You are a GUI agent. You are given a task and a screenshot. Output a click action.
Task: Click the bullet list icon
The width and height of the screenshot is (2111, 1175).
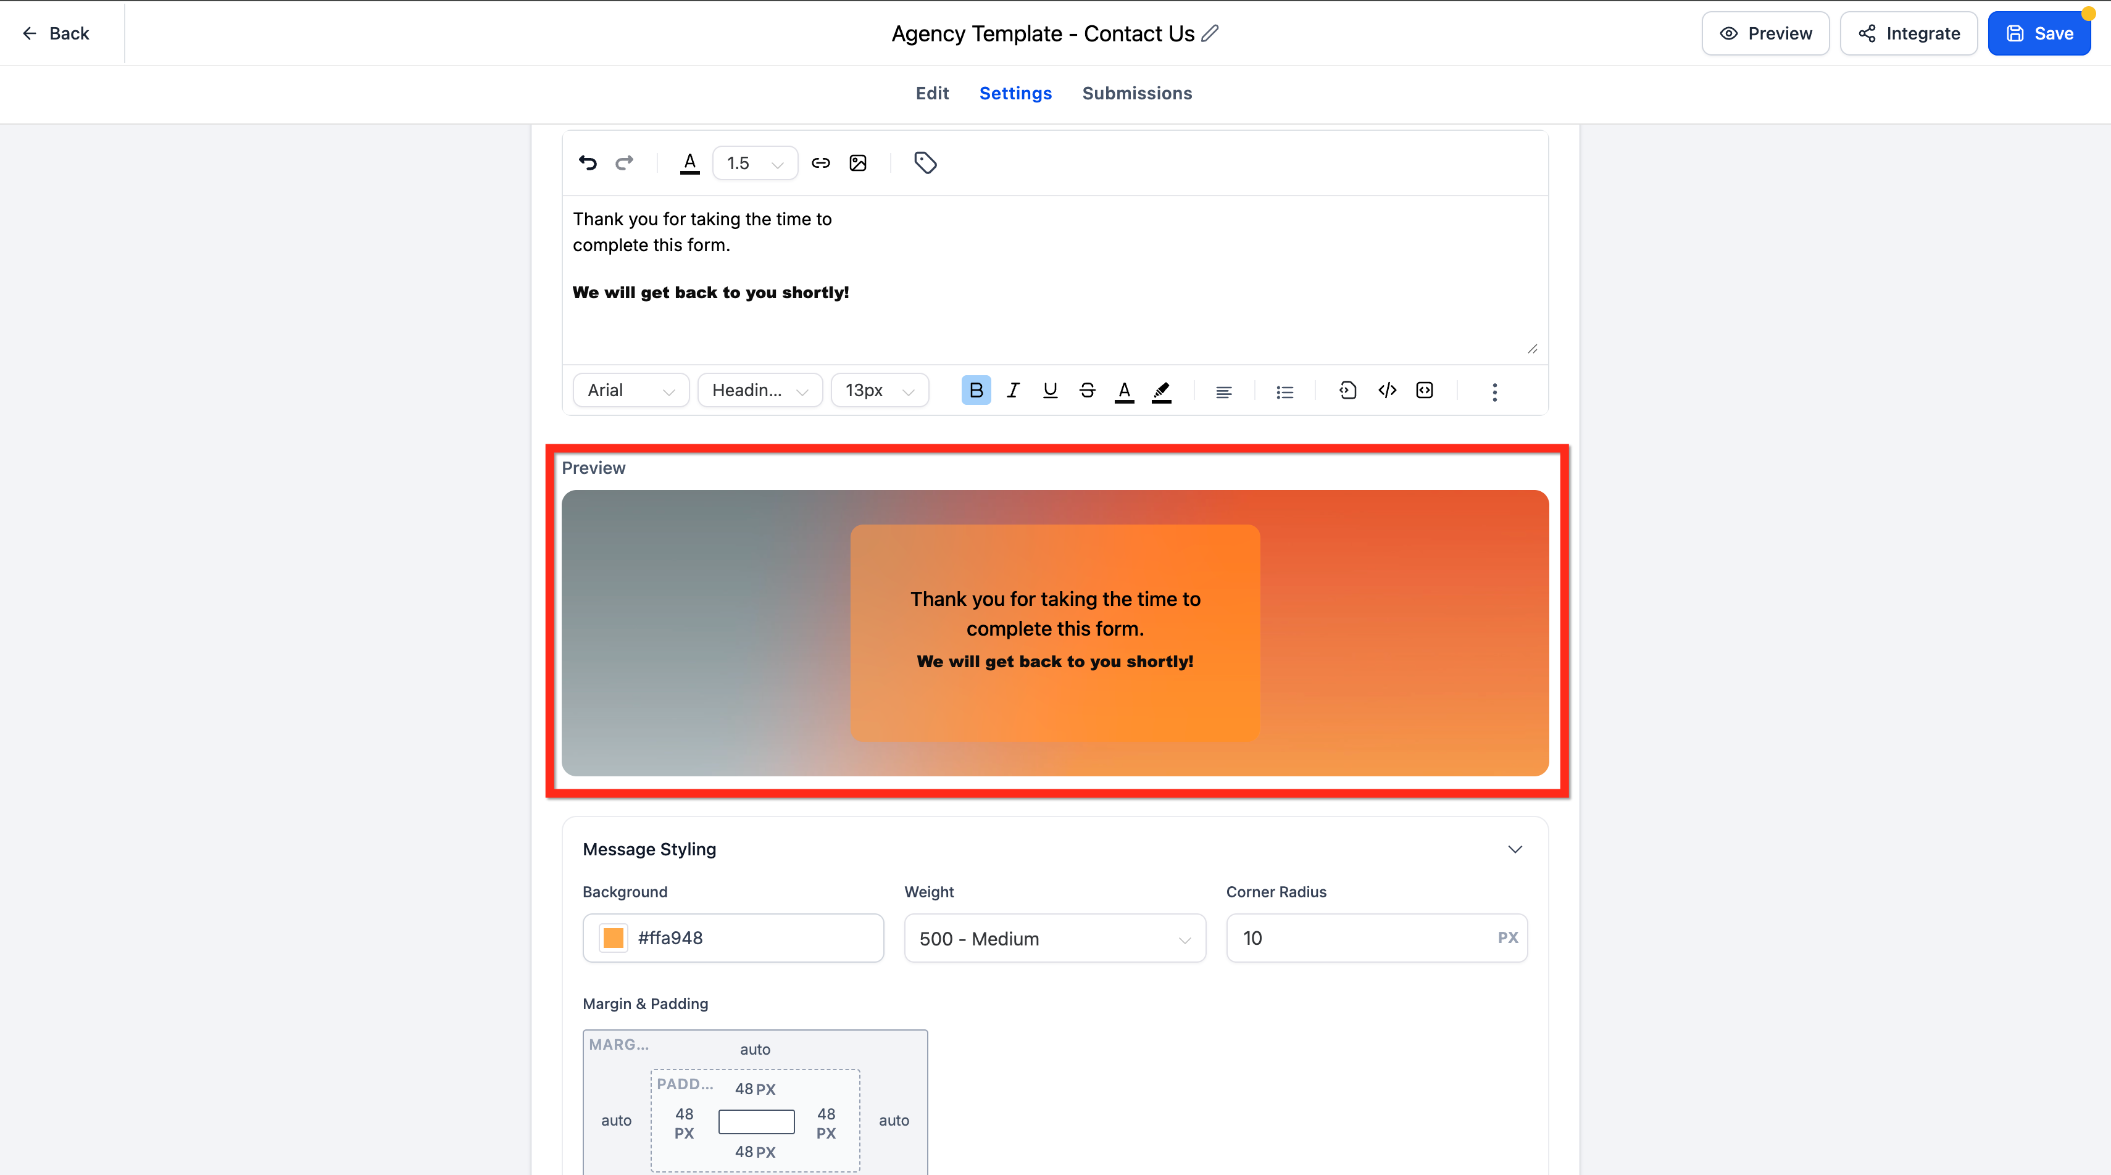1284,392
